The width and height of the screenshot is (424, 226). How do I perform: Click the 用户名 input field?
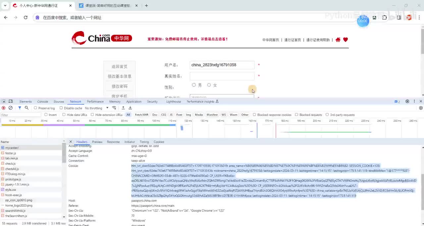coord(222,65)
